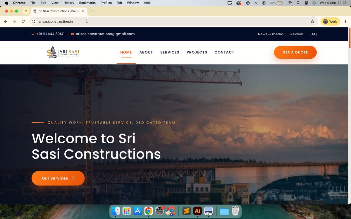The image size is (351, 219).
Task: Open the Help menu
Action: (x=147, y=3)
